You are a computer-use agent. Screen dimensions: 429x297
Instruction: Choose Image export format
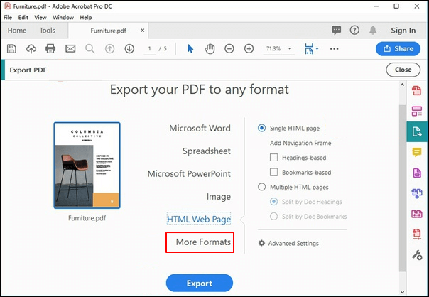click(x=219, y=197)
